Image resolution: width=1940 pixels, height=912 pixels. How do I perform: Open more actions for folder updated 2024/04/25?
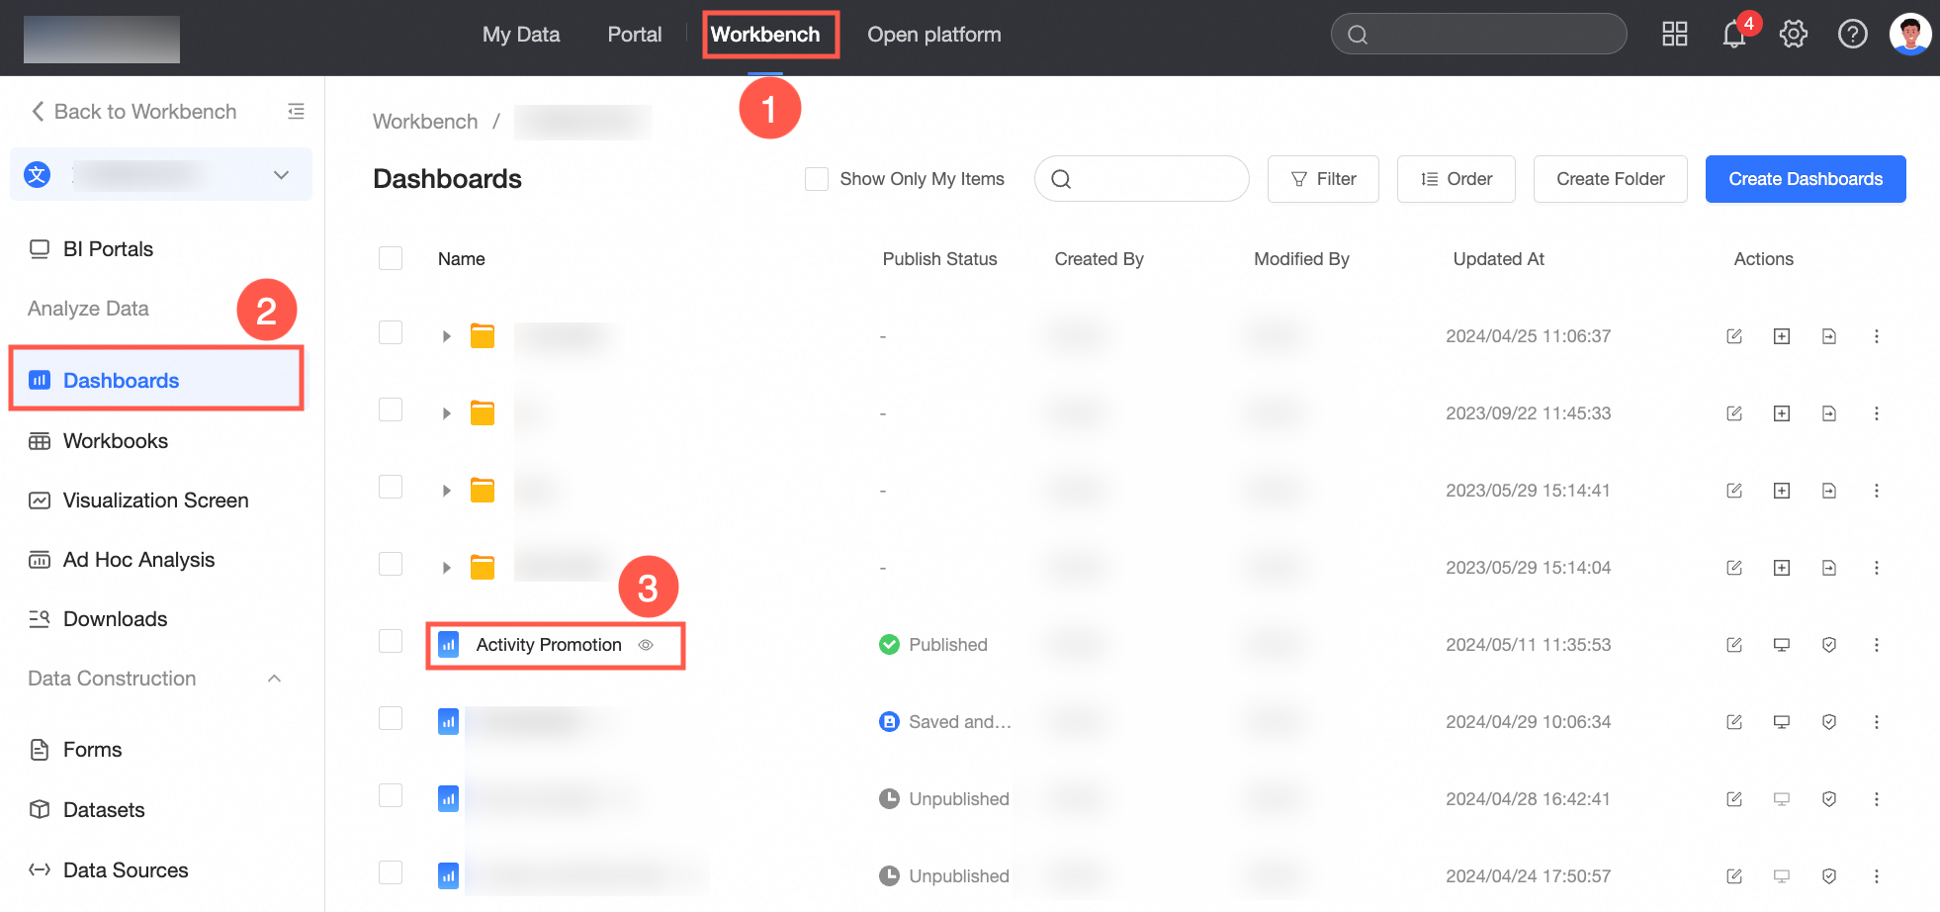coord(1876,336)
